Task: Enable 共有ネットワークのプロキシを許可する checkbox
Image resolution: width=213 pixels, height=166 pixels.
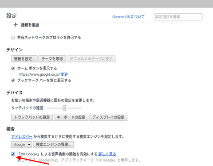Action: (13, 38)
